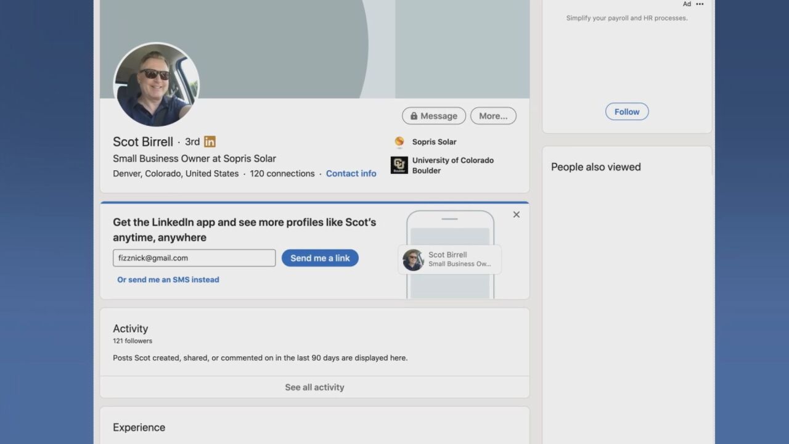Click Scot Birrell's profile photo
Image resolution: width=789 pixels, height=444 pixels.
[x=157, y=84]
